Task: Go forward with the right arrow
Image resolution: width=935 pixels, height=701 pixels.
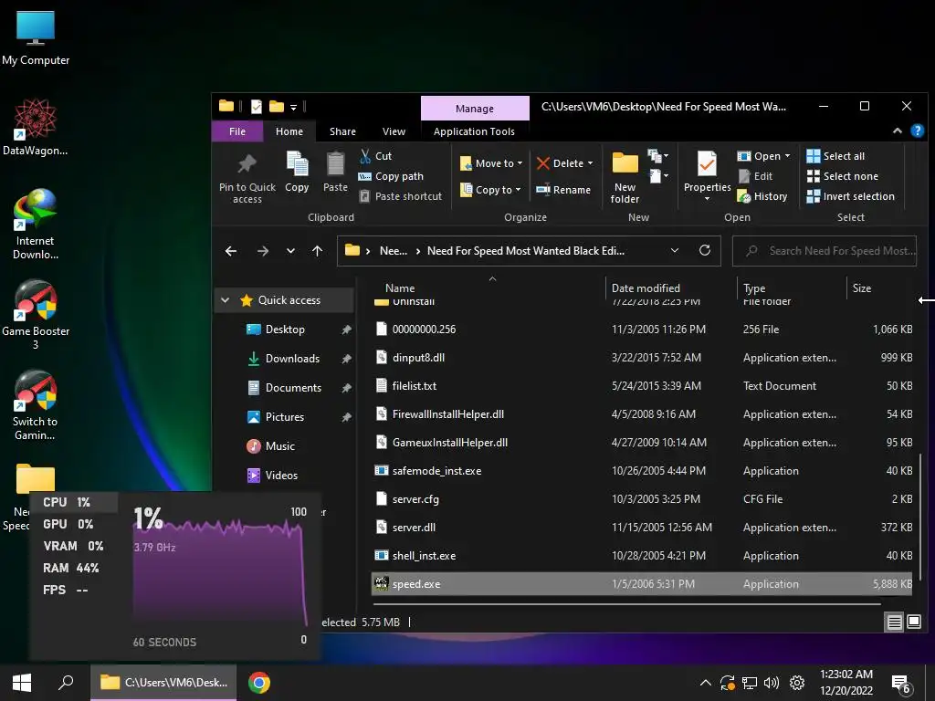Action: 262,251
